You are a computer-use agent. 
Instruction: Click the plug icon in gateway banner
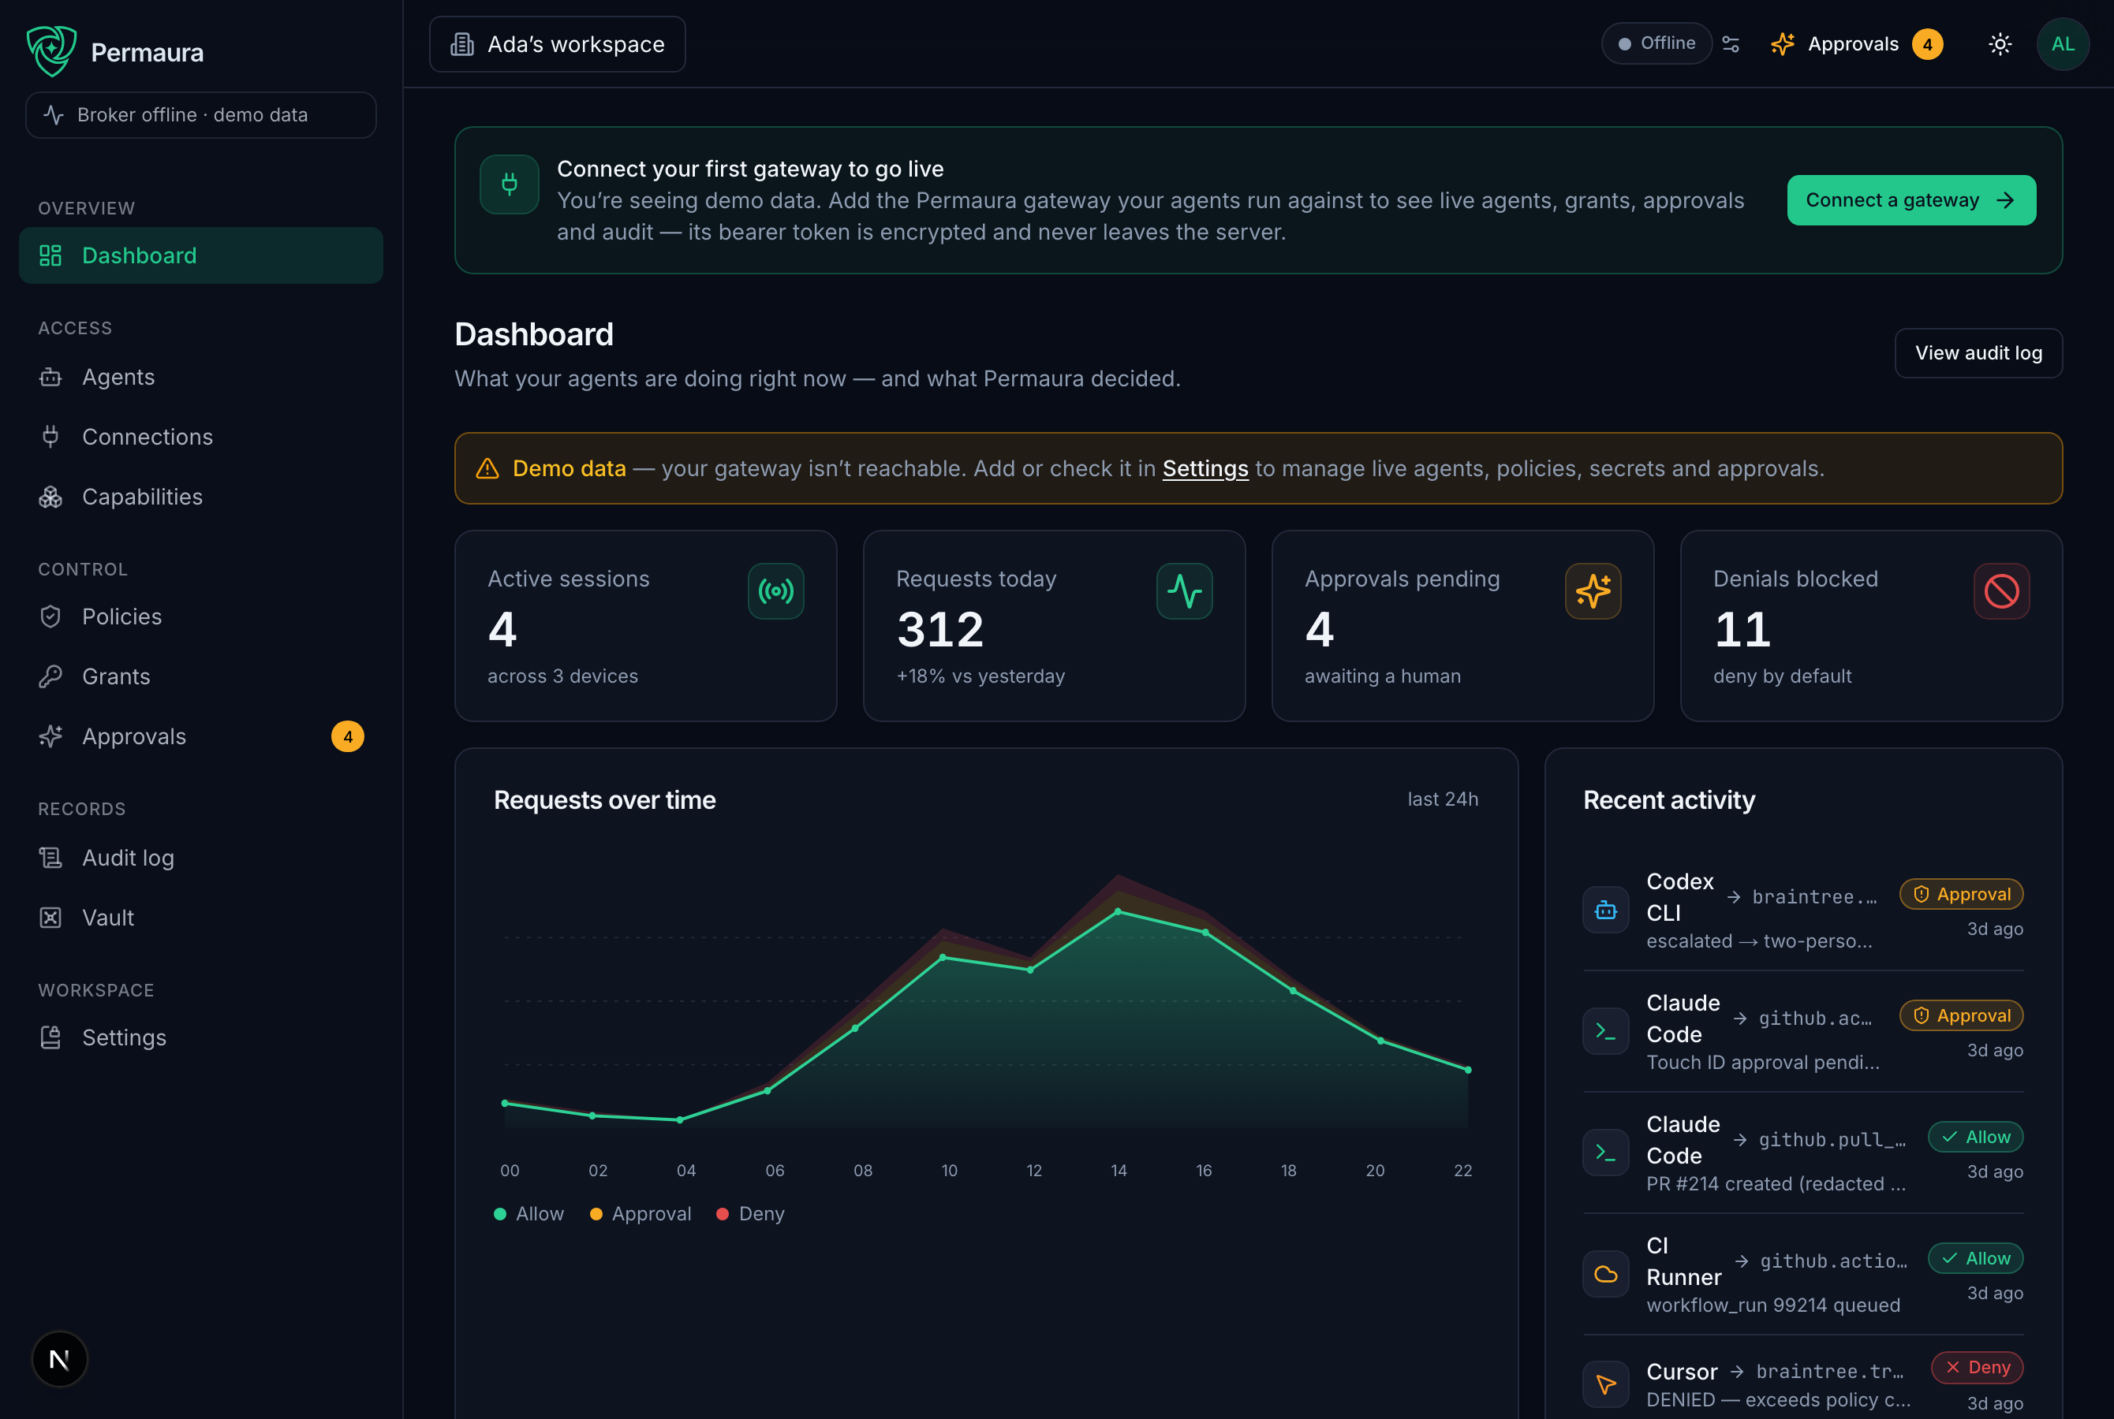(510, 184)
